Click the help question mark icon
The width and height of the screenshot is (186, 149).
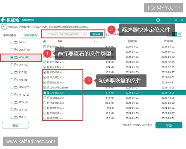pos(158,20)
